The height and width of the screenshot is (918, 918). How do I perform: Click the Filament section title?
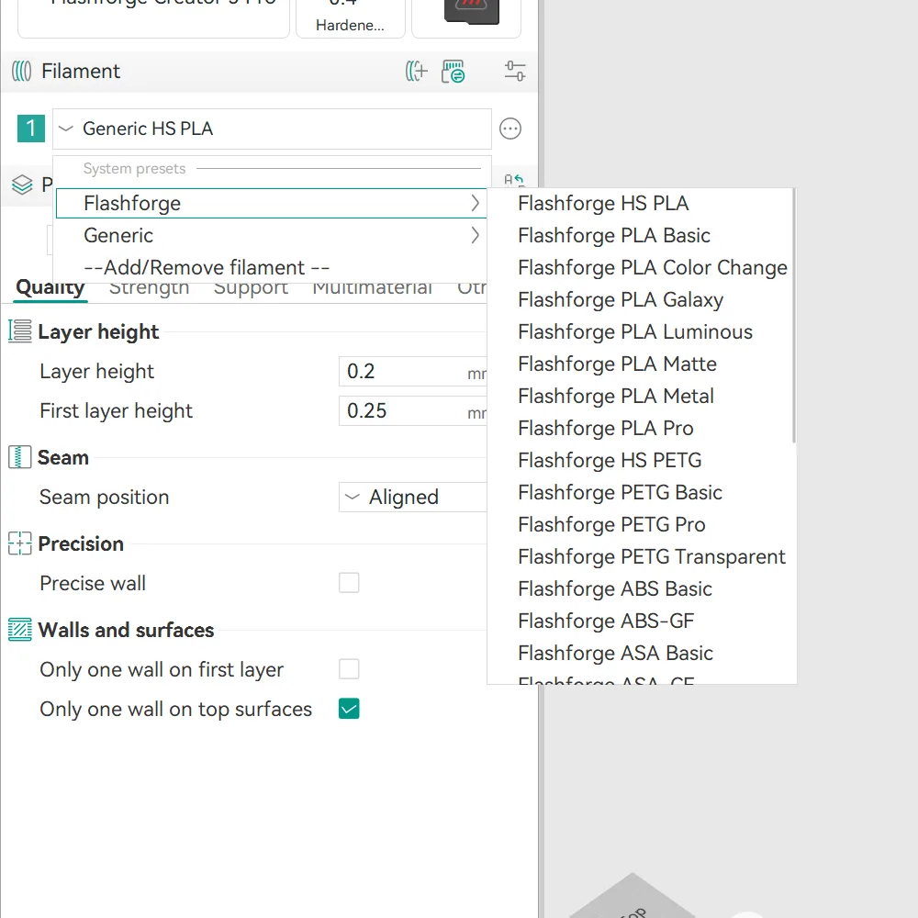click(80, 72)
